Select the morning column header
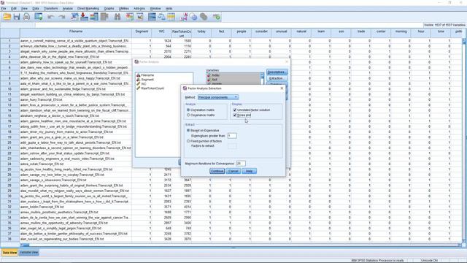The height and width of the screenshot is (263, 467). [x=401, y=34]
